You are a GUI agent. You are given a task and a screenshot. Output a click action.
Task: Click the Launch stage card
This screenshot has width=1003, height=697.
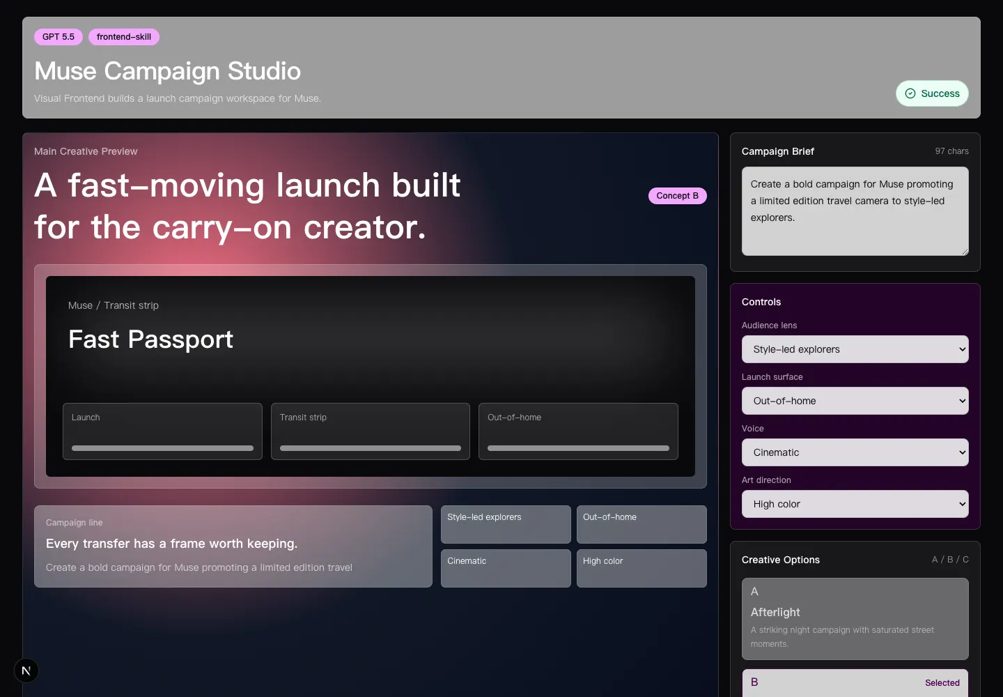(x=162, y=431)
